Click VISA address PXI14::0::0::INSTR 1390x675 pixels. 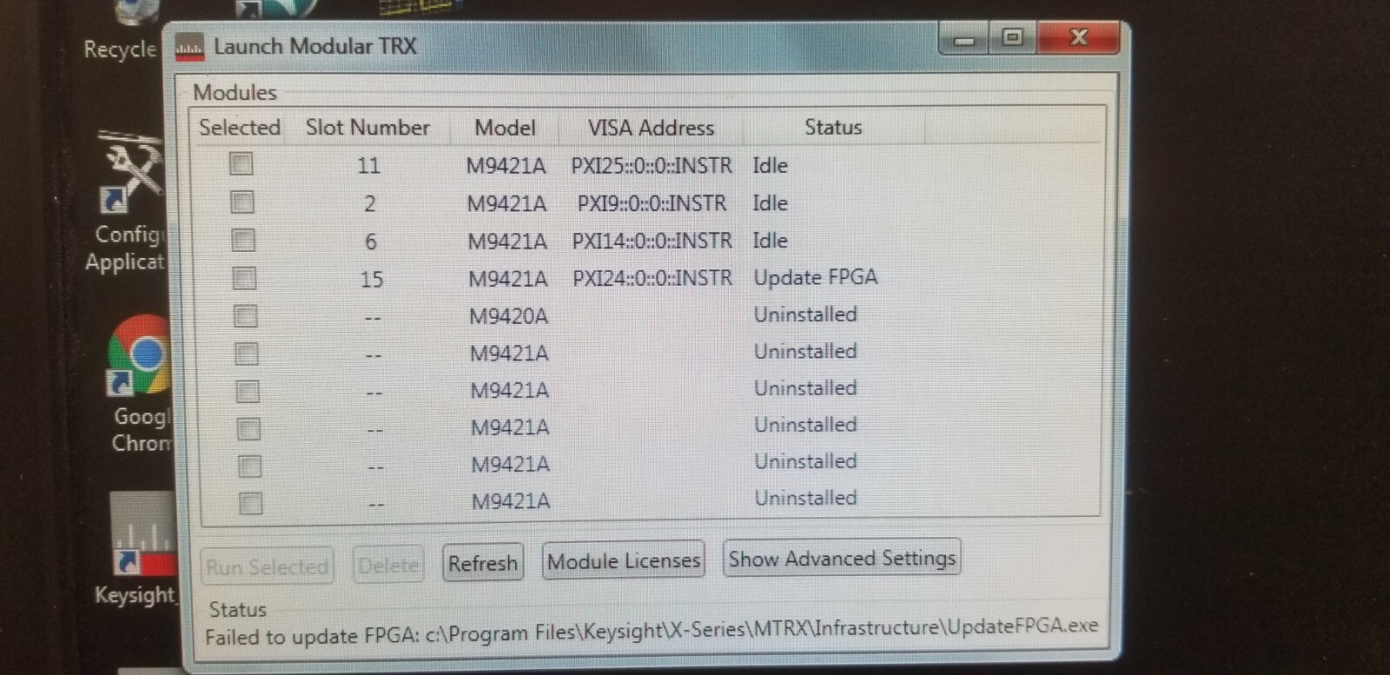(652, 241)
